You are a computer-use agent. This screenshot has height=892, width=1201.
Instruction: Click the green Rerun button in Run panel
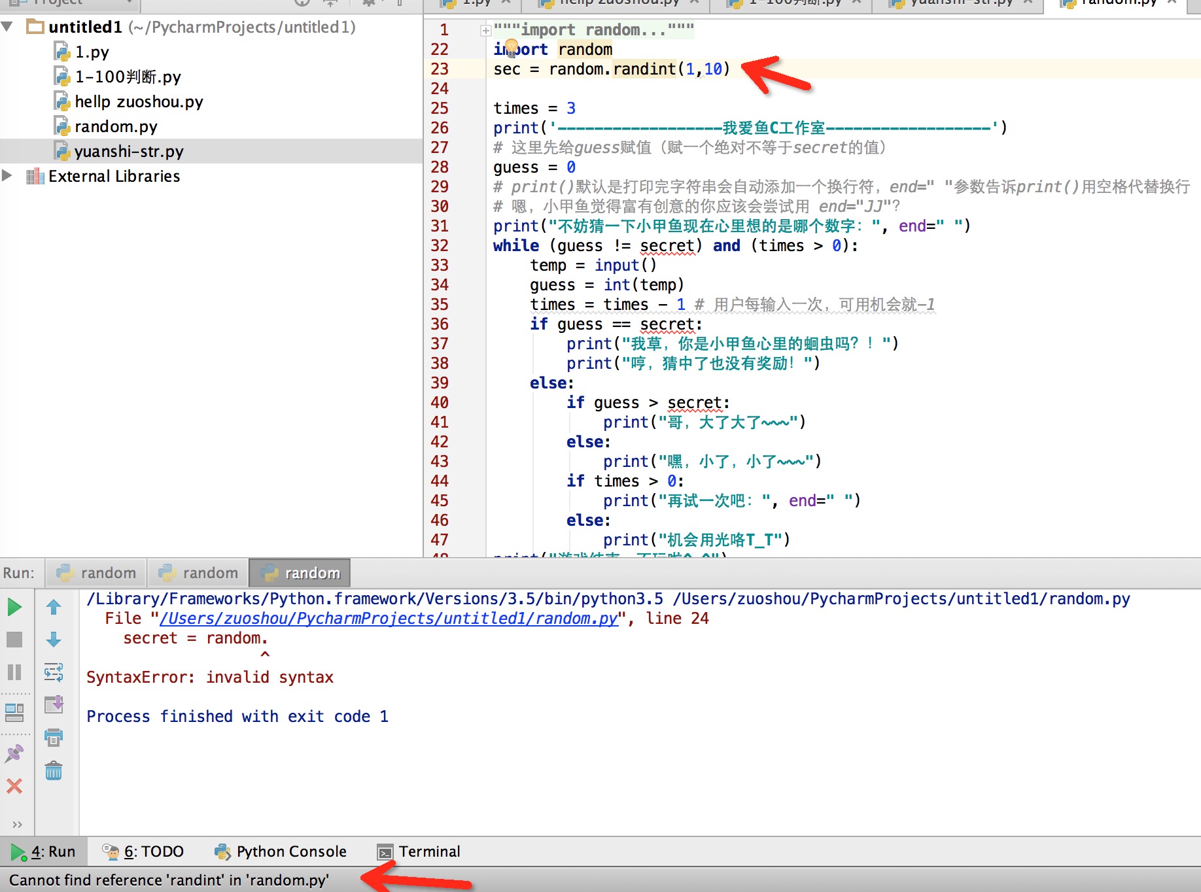(x=14, y=608)
